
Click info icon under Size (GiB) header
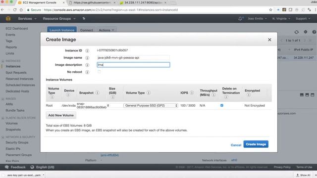click(x=113, y=97)
